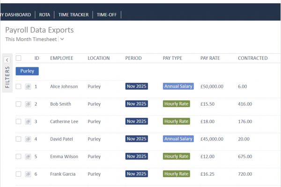The height and width of the screenshot is (187, 281).
Task: Tick the select-all checkbox in table header
Action: 19,58
